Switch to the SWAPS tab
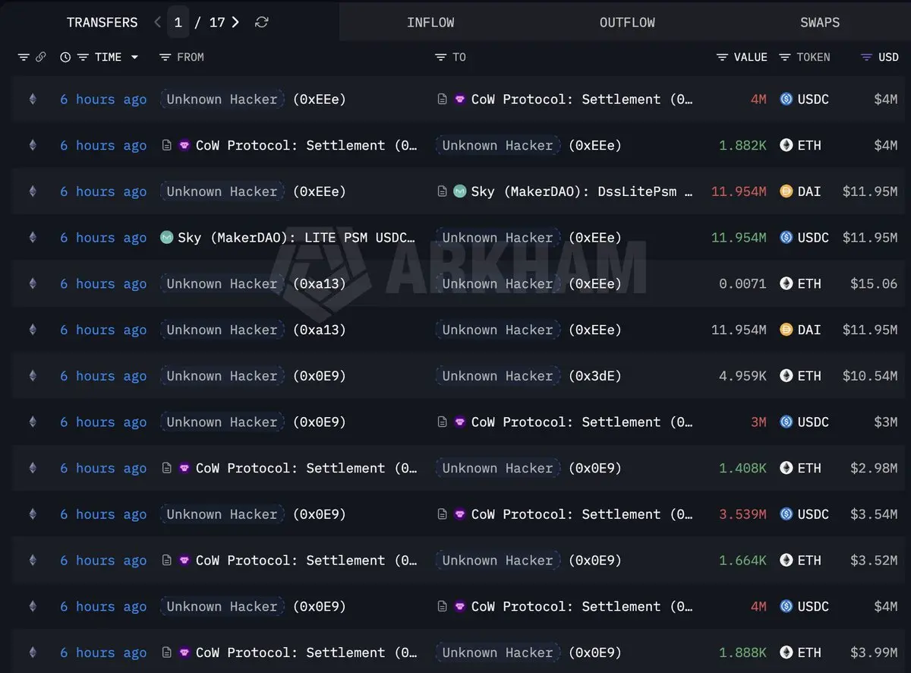Image resolution: width=911 pixels, height=673 pixels. coord(820,22)
